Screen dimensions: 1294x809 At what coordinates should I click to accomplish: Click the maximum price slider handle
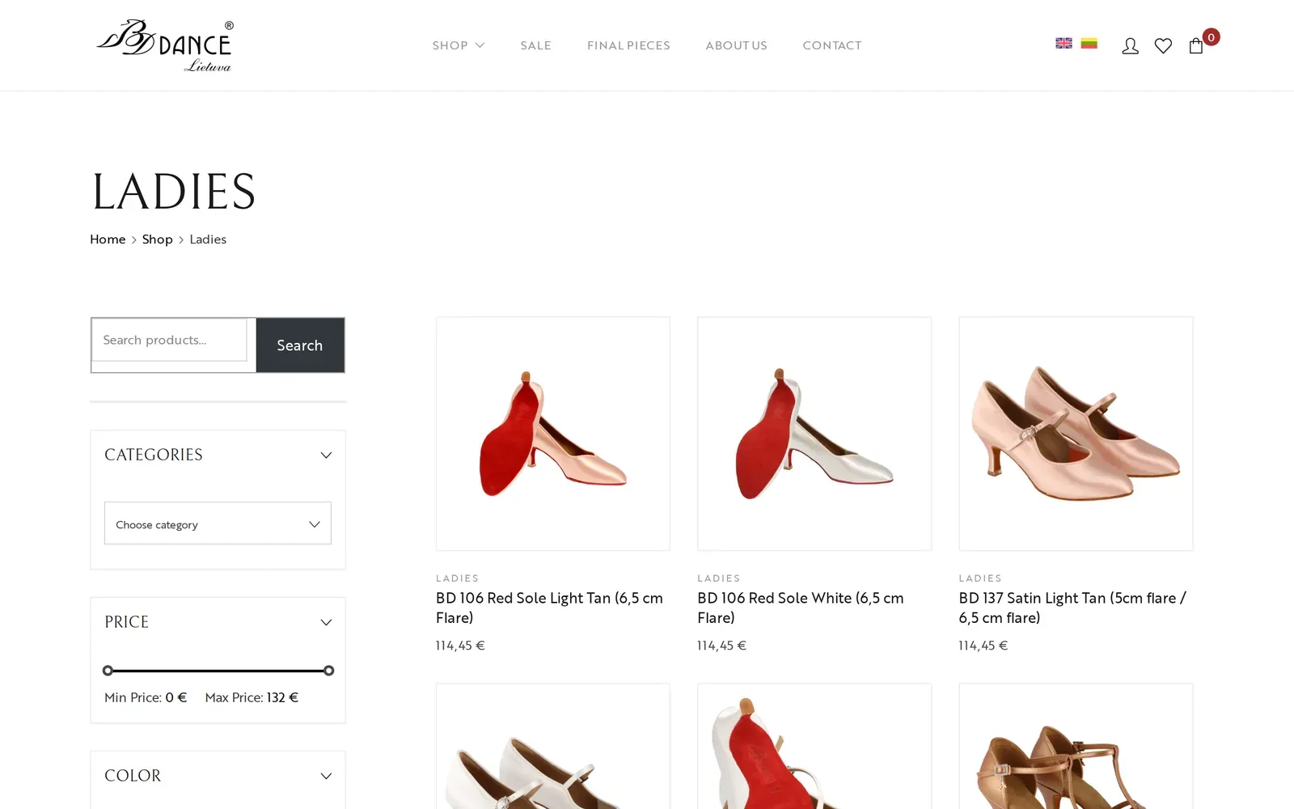pyautogui.click(x=328, y=671)
